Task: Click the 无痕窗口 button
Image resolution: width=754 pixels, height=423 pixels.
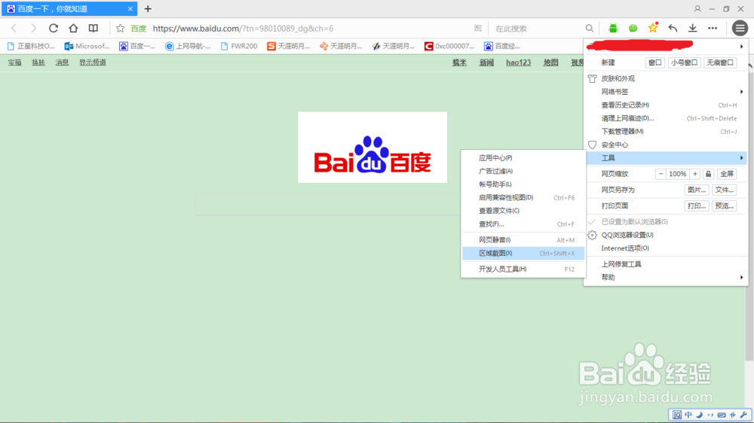Action: pos(720,62)
